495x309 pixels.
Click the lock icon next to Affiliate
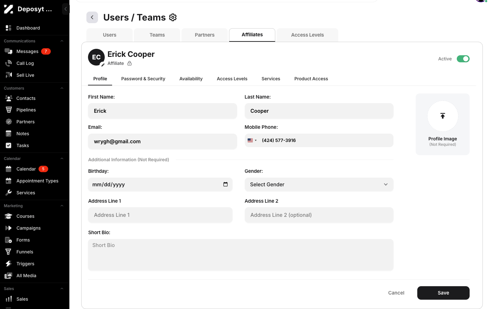129,63
